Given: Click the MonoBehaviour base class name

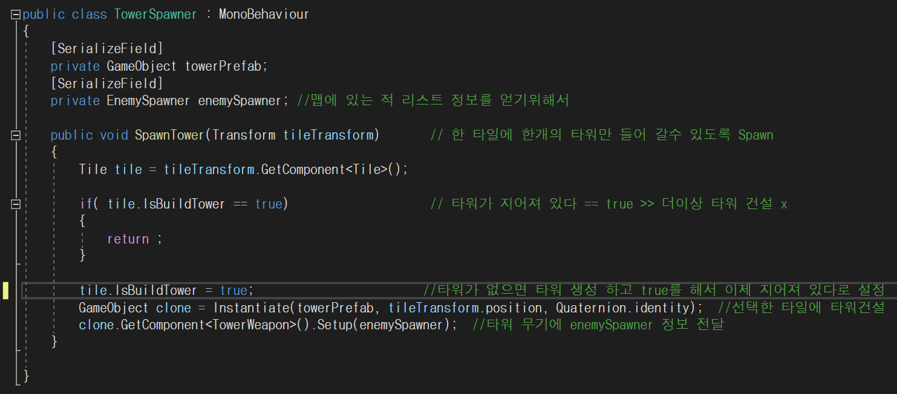Looking at the screenshot, I should click(x=264, y=15).
